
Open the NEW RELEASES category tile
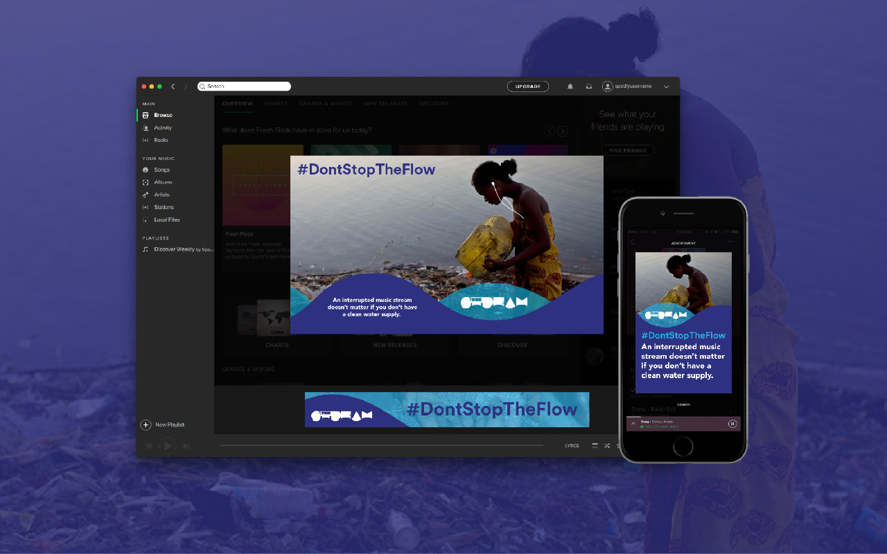[x=395, y=345]
